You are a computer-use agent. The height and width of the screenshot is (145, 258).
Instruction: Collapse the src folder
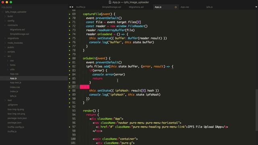point(5,56)
